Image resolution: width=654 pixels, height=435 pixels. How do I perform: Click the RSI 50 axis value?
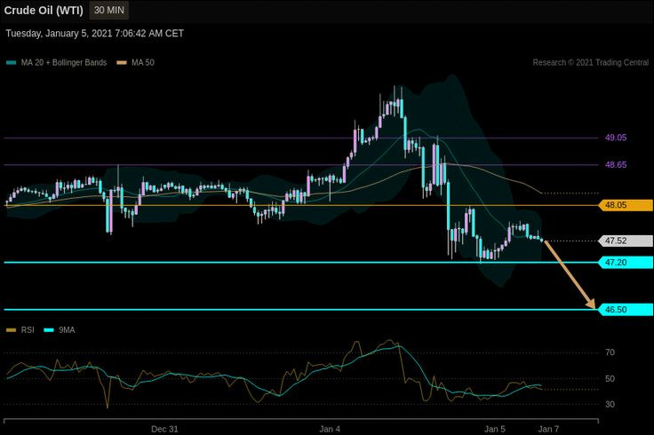[610, 379]
